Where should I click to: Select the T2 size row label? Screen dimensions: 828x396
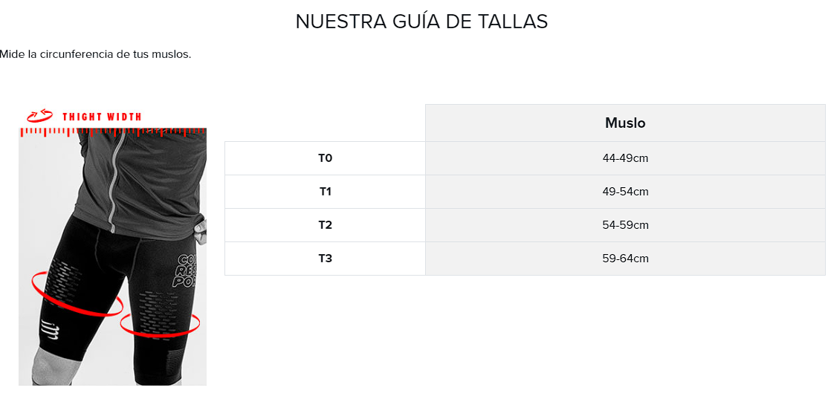coord(326,225)
